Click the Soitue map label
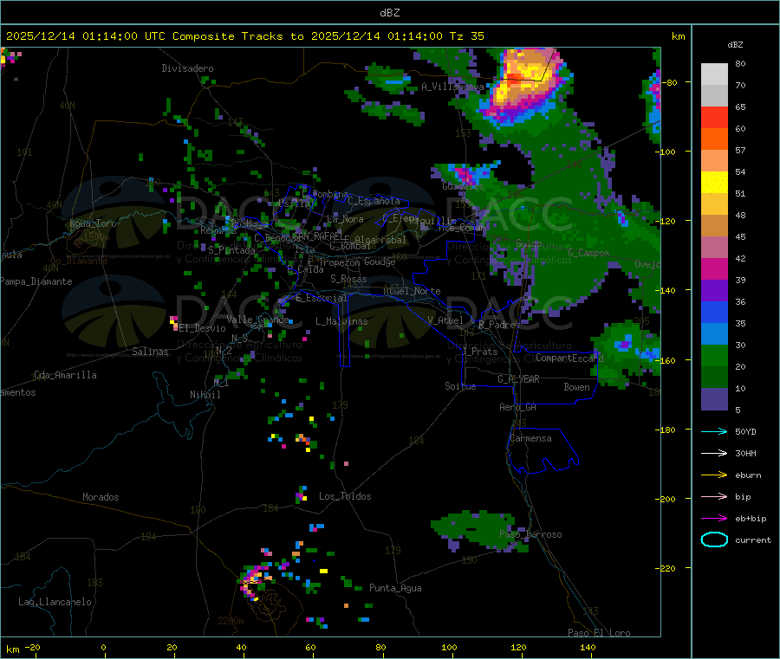The height and width of the screenshot is (659, 780). pos(460,386)
